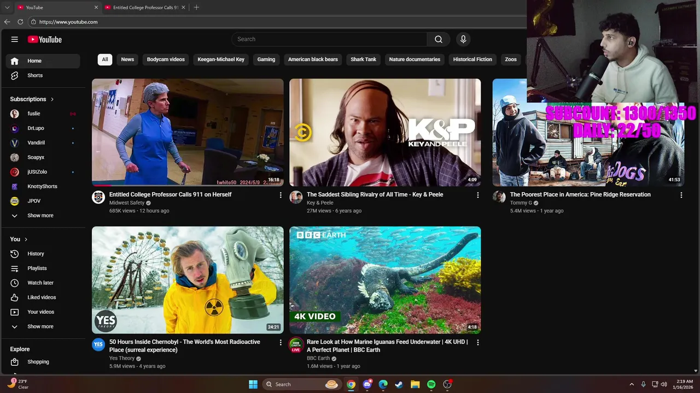Expand Show more under You section
Image resolution: width=700 pixels, height=393 pixels.
[43, 326]
